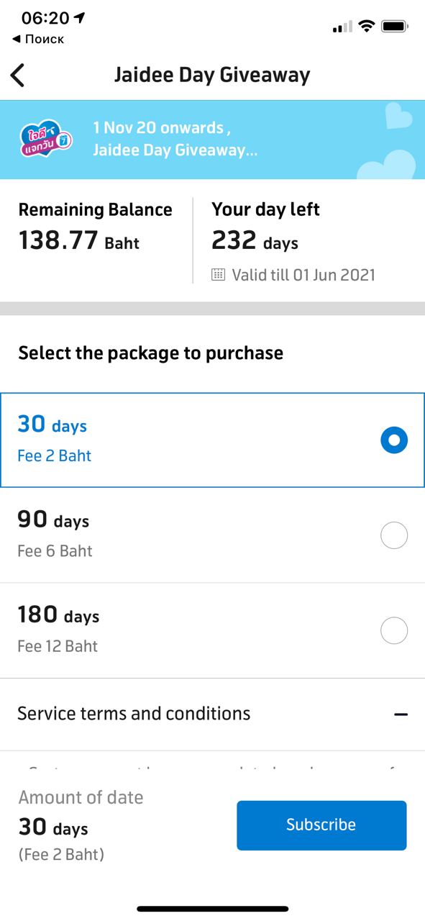Choose the 180 days Fee 12 Baht row
Screen dimensions: 425x921
212,630
